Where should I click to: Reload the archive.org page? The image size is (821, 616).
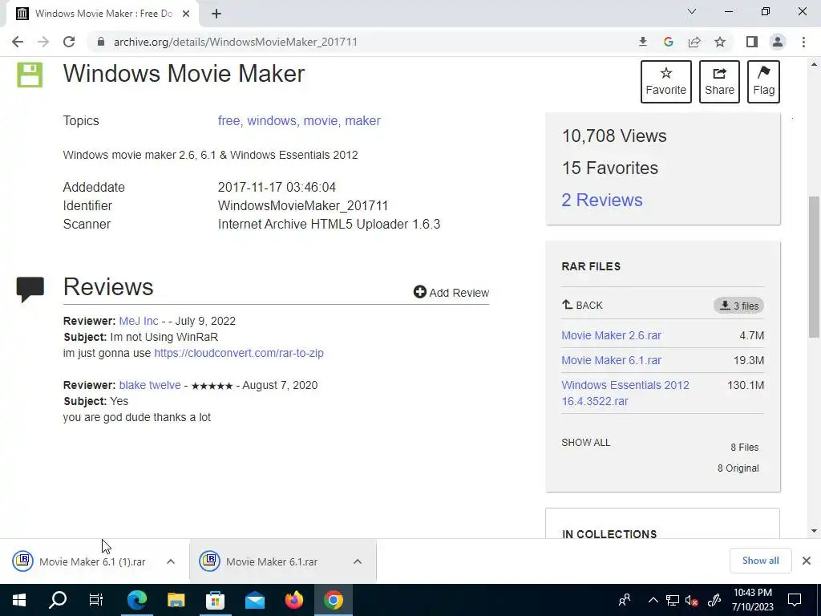point(69,42)
